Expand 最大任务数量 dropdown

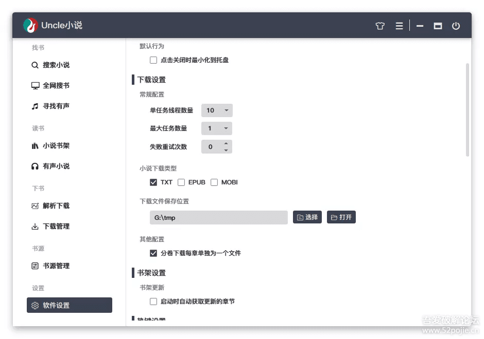[217, 128]
